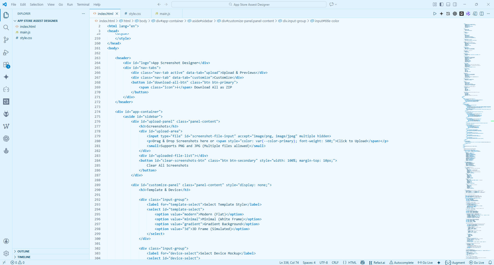The image size is (494, 265).
Task: Toggle the bottom panel visibility
Action: pyautogui.click(x=448, y=4)
